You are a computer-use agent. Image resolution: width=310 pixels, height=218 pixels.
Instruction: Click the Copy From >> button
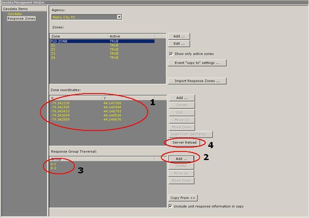coord(182,198)
